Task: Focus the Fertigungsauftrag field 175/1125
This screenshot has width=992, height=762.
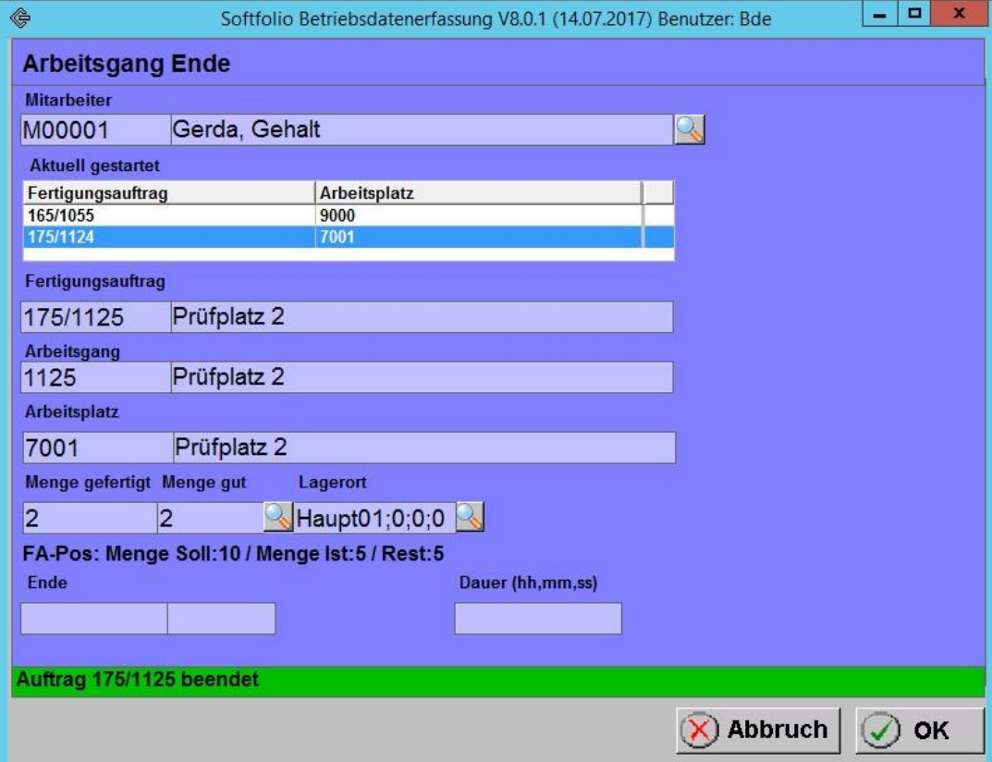Action: pyautogui.click(x=93, y=317)
